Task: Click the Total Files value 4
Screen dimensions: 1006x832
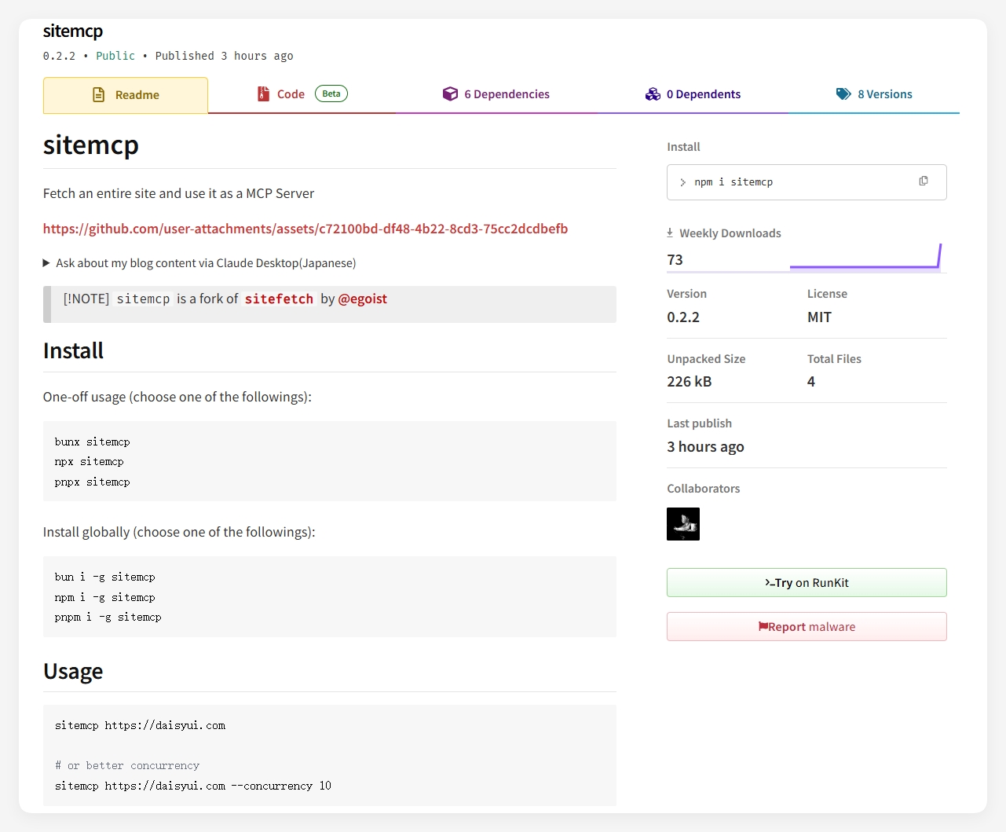Action: coord(811,382)
